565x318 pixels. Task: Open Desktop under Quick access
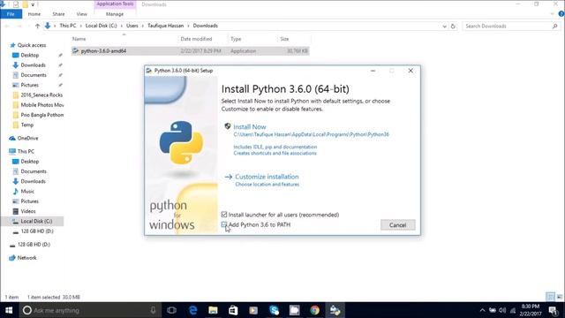pos(29,55)
